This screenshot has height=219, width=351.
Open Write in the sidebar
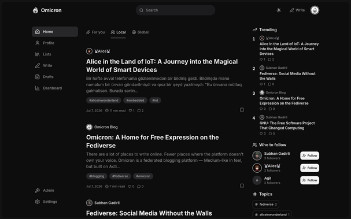point(55,65)
